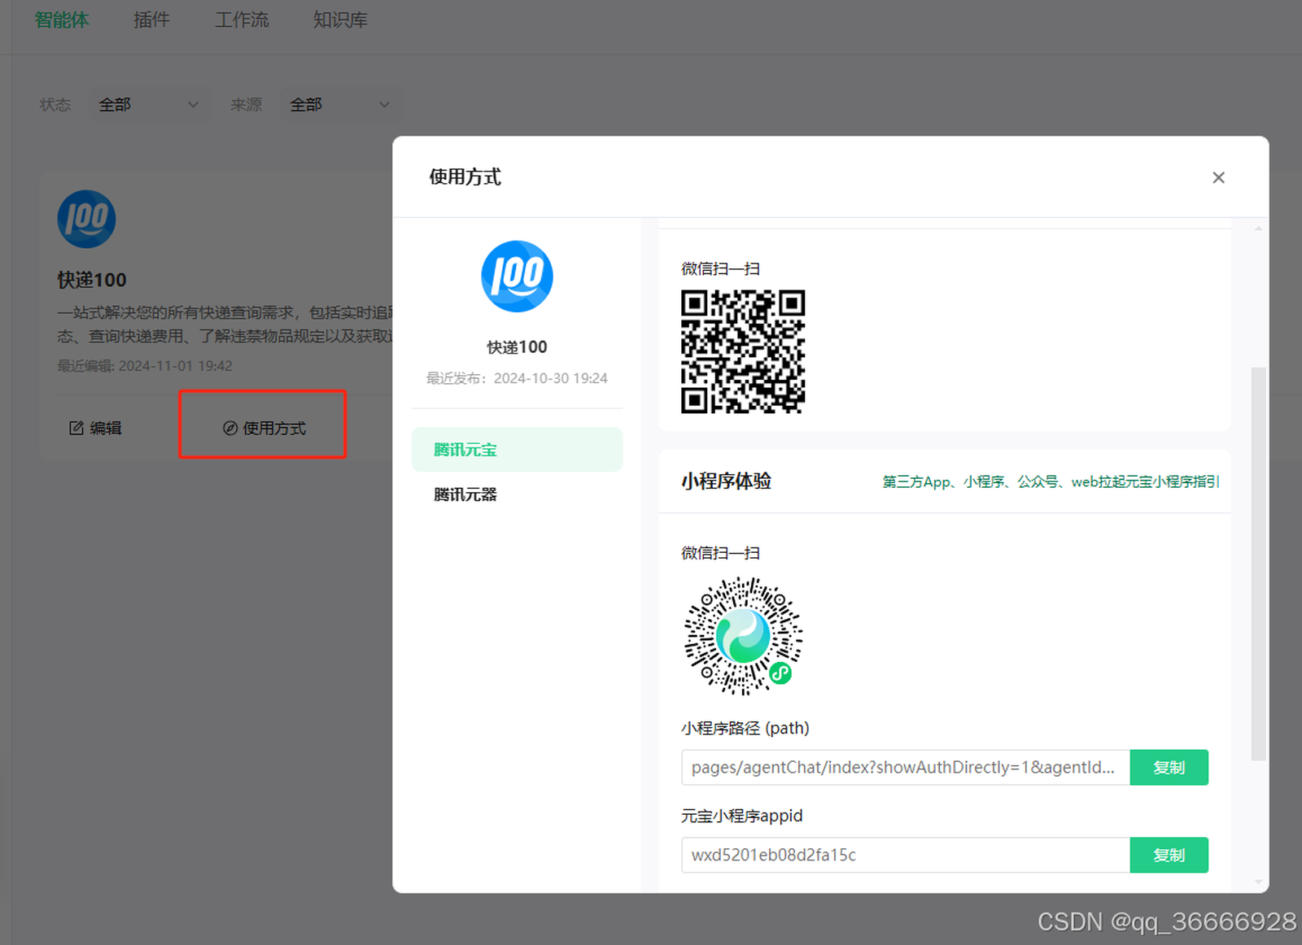
Task: Click the round mini program QR code
Action: click(x=742, y=636)
